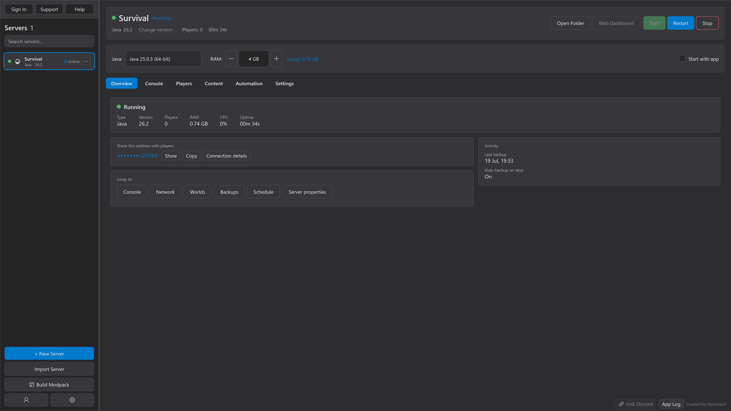Click the New Server button
731x411 pixels.
(x=49, y=353)
